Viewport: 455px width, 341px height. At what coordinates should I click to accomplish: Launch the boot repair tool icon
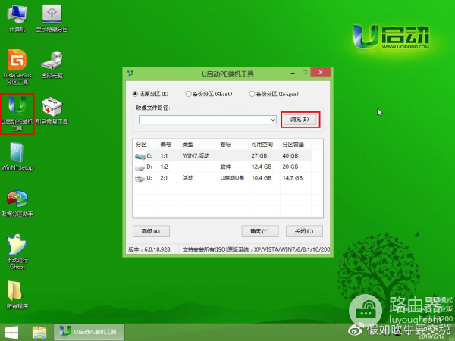coord(52,111)
